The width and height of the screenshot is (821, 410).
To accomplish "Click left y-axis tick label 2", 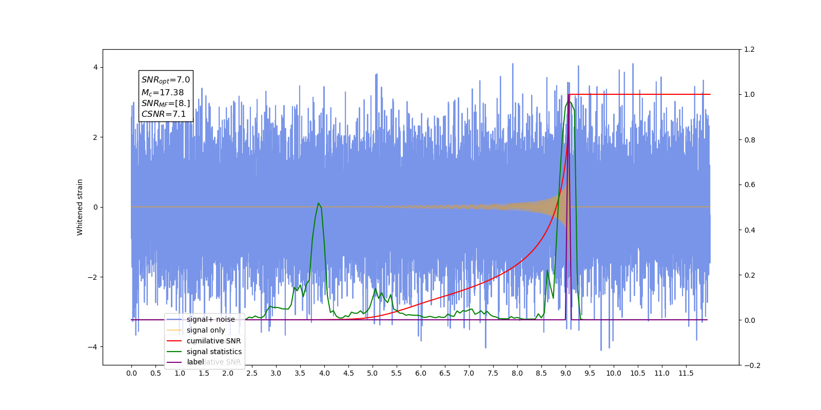I will 95,137.
